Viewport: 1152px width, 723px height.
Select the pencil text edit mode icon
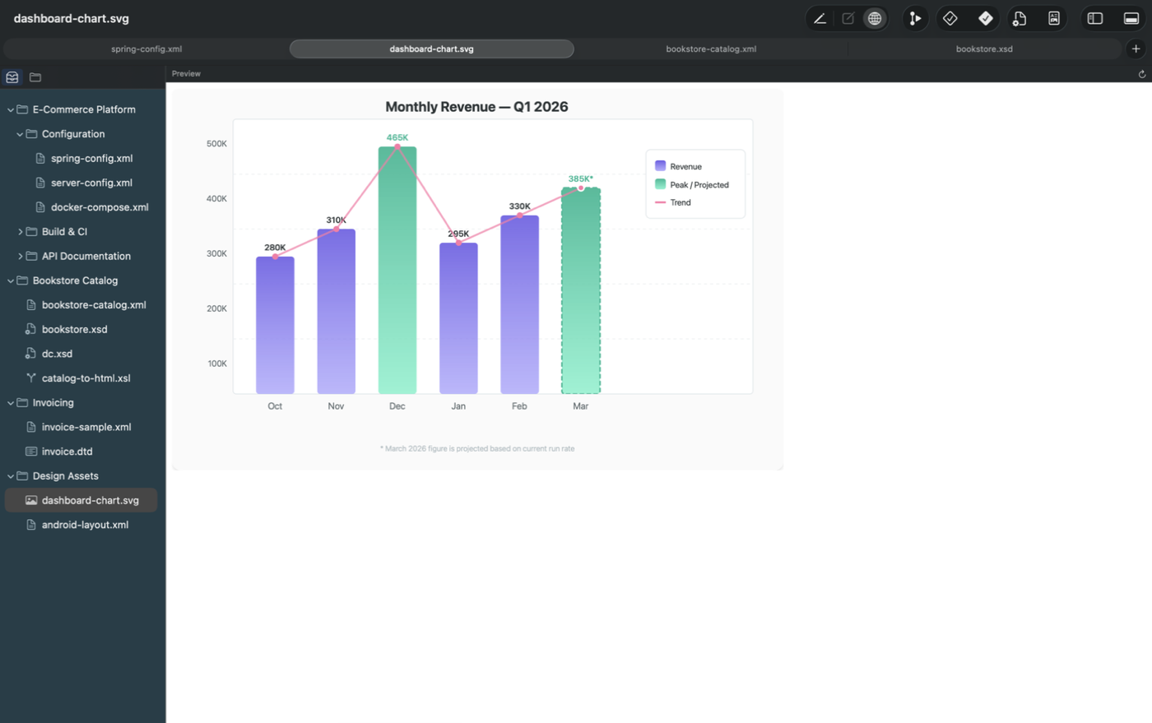tap(820, 18)
